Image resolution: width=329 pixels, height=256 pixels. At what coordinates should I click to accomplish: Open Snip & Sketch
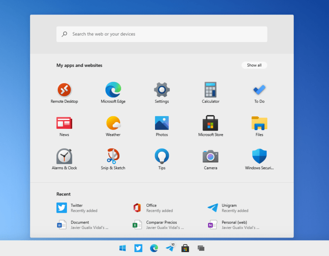[113, 159]
